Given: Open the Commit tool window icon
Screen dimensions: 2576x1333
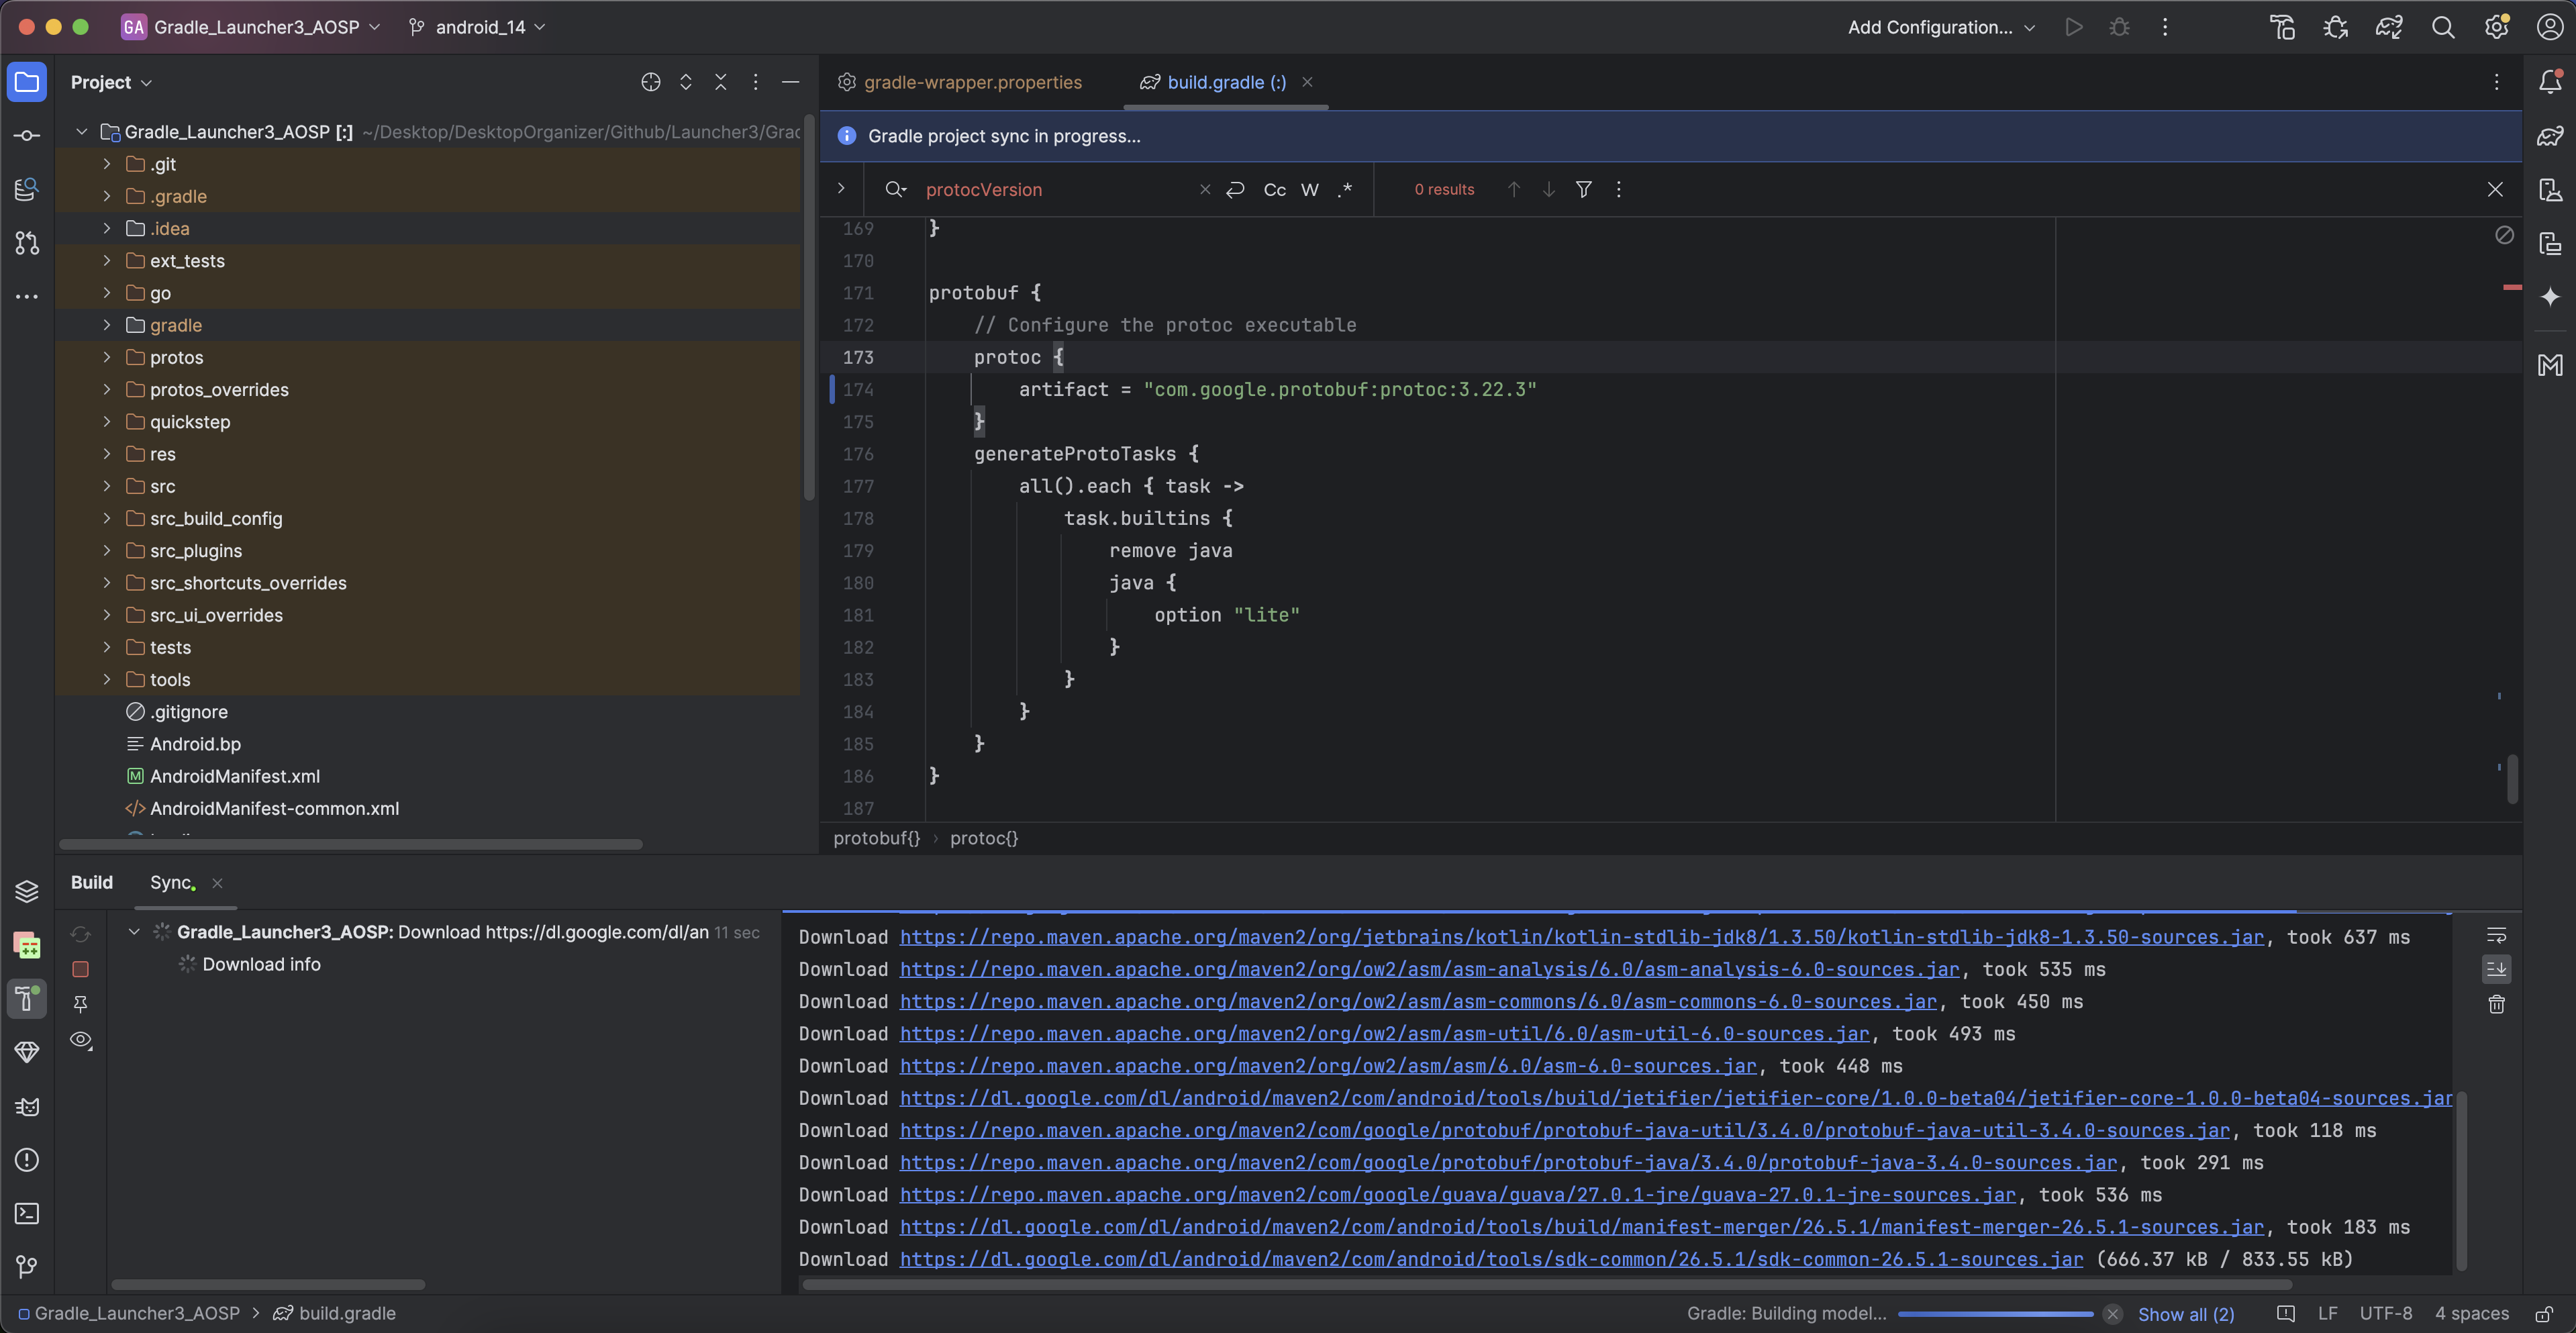Looking at the screenshot, I should coord(27,135).
